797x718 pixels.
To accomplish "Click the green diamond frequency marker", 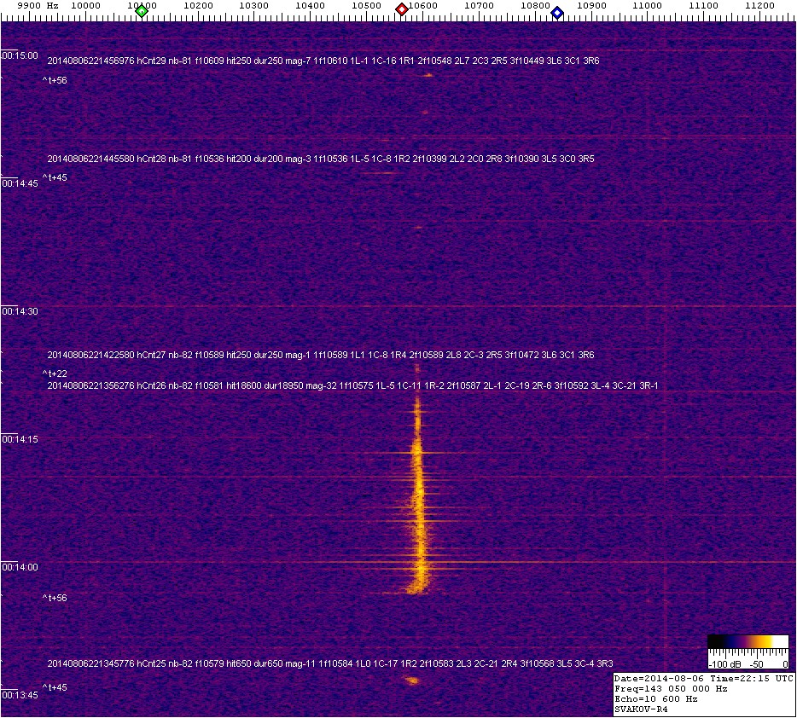I will 142,11.
